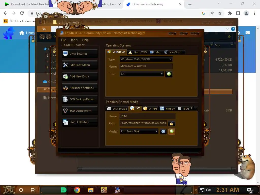Image resolution: width=260 pixels, height=195 pixels.
Task: Select the ISO media tab
Action: pyautogui.click(x=135, y=108)
